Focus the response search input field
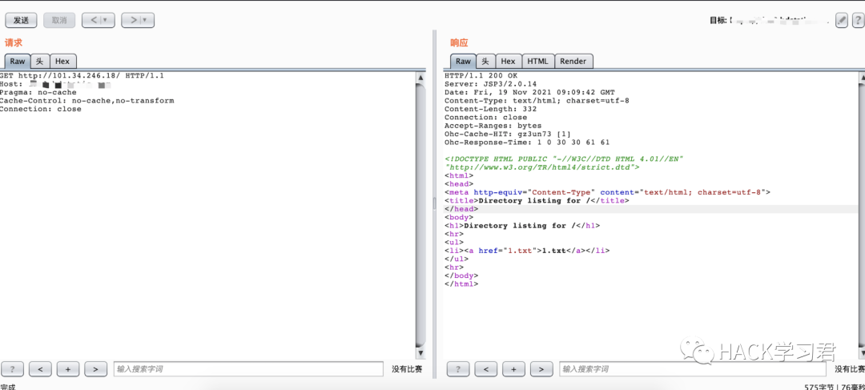 pos(693,369)
